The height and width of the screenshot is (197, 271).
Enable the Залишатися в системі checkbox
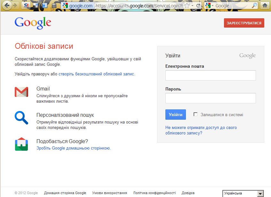[195, 114]
